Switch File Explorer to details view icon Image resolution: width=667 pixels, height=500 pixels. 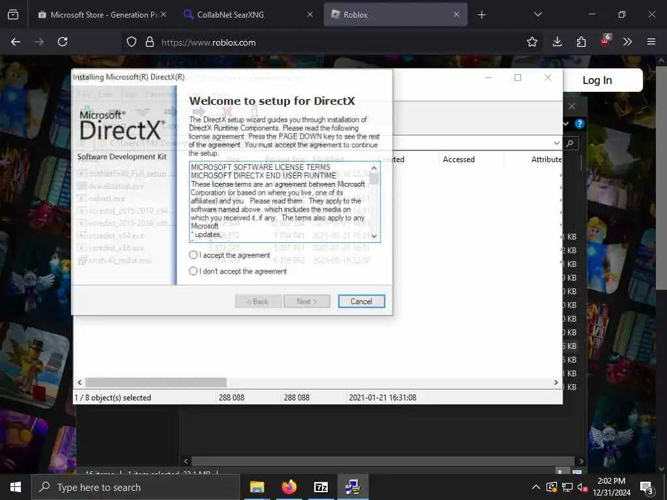pyautogui.click(x=561, y=471)
